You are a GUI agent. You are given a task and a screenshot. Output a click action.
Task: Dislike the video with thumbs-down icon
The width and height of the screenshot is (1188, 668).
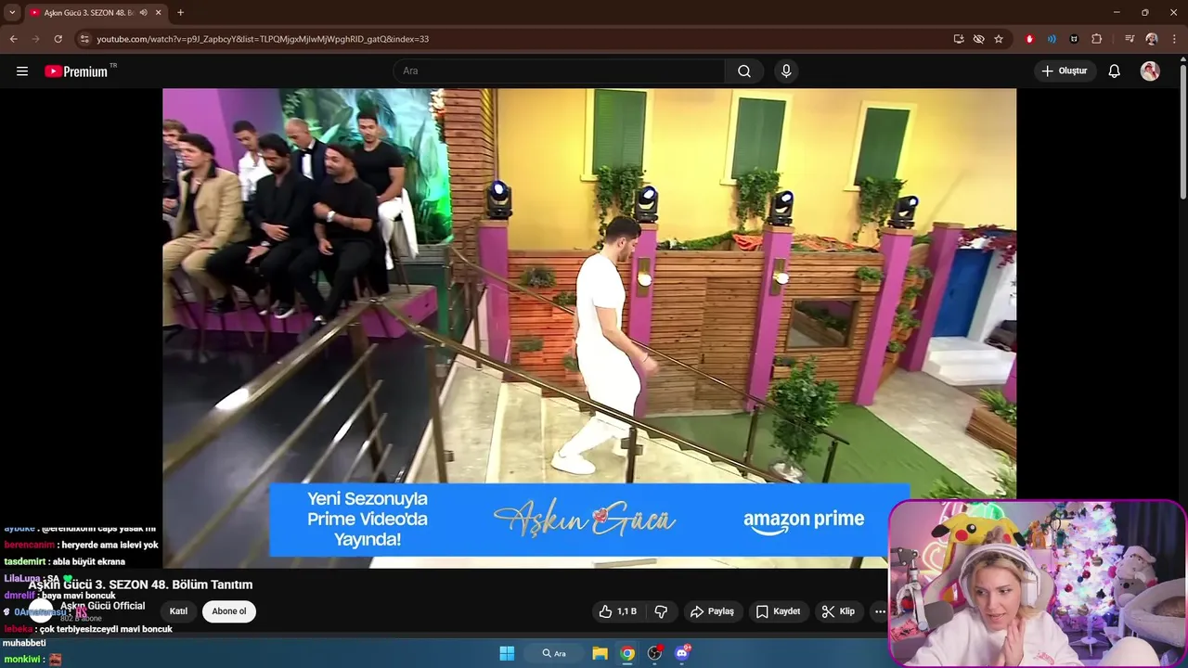click(x=662, y=611)
